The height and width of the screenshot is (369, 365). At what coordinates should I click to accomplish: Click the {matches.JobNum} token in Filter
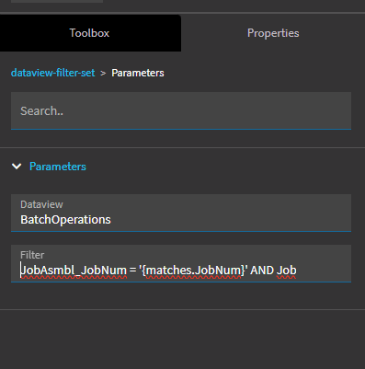(194, 271)
